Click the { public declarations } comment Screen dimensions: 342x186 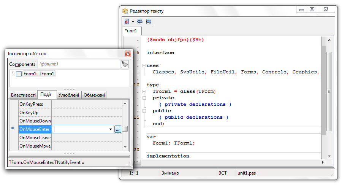194,117
